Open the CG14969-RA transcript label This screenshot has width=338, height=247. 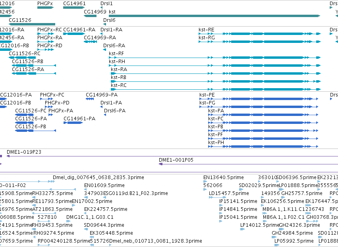(100, 37)
